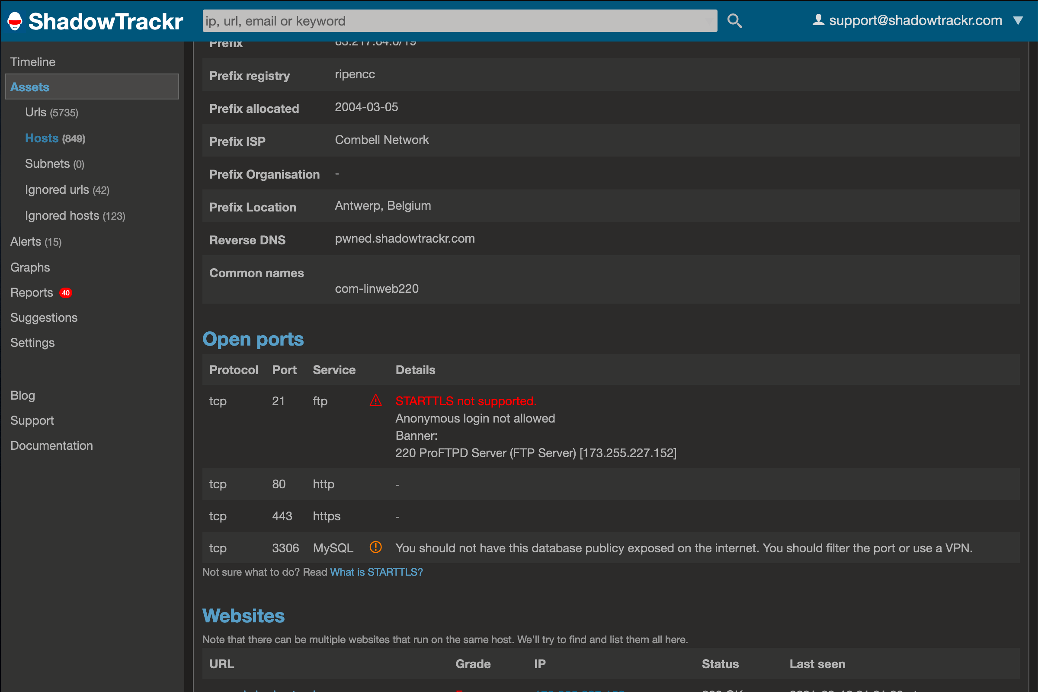Open the Suggestions section
Screen dimensions: 1038x692
pos(44,317)
